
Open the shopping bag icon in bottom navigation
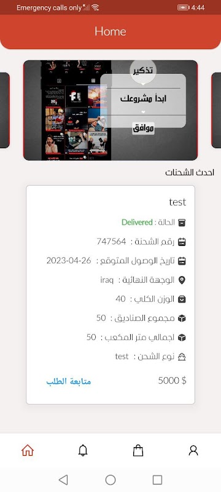pos(138,451)
